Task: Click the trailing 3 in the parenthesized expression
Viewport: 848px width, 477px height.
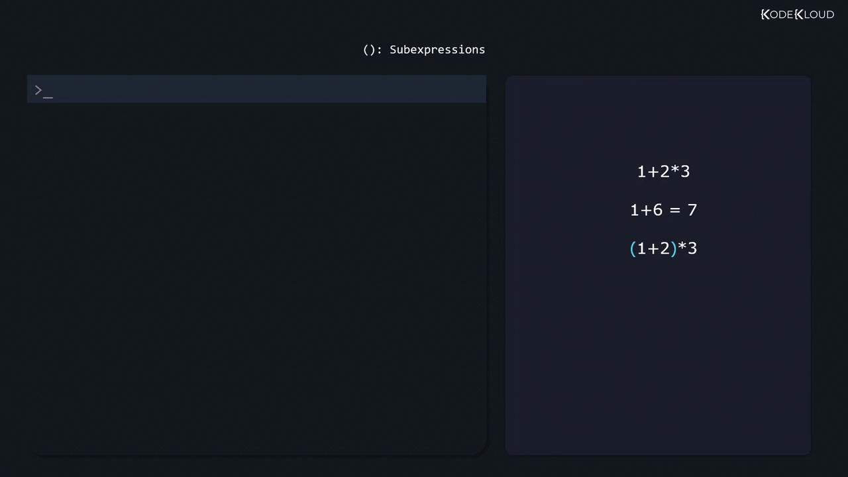Action: tap(692, 248)
